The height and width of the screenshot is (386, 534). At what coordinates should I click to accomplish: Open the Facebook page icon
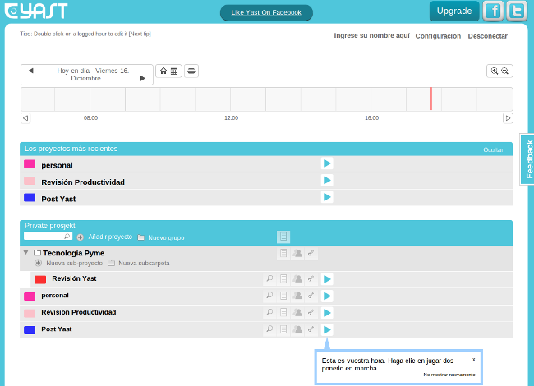coord(493,11)
